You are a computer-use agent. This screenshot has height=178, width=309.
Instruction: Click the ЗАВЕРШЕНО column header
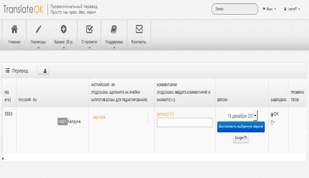tap(278, 100)
